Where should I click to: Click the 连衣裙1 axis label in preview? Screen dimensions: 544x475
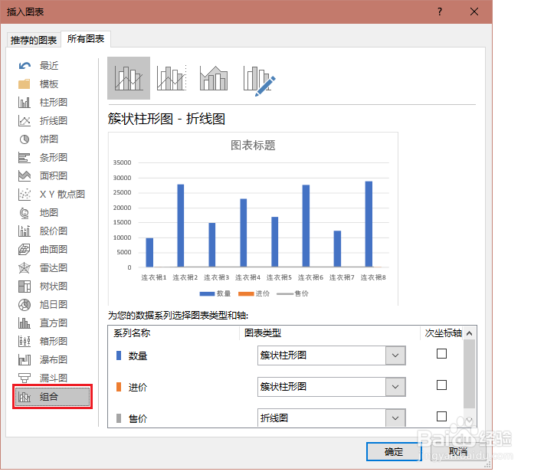coord(154,277)
